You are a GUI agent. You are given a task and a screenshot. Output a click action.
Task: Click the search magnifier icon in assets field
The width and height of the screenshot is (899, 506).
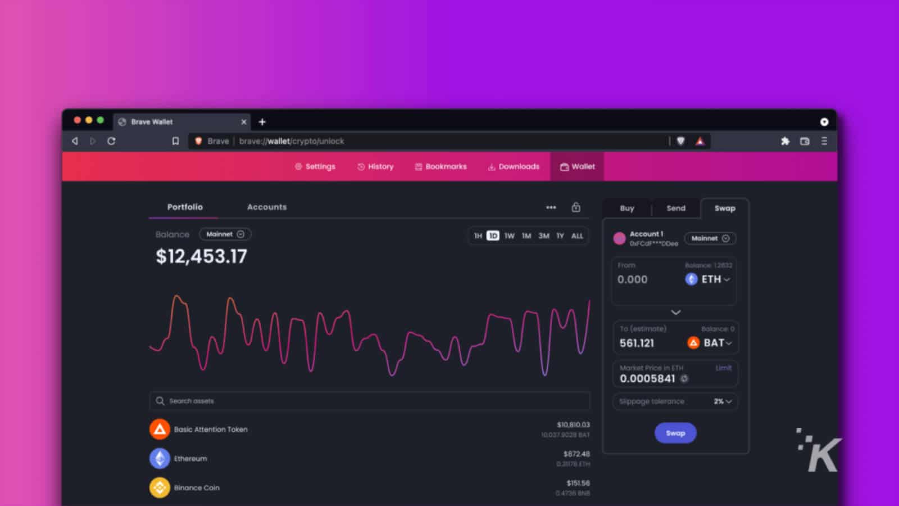point(160,401)
